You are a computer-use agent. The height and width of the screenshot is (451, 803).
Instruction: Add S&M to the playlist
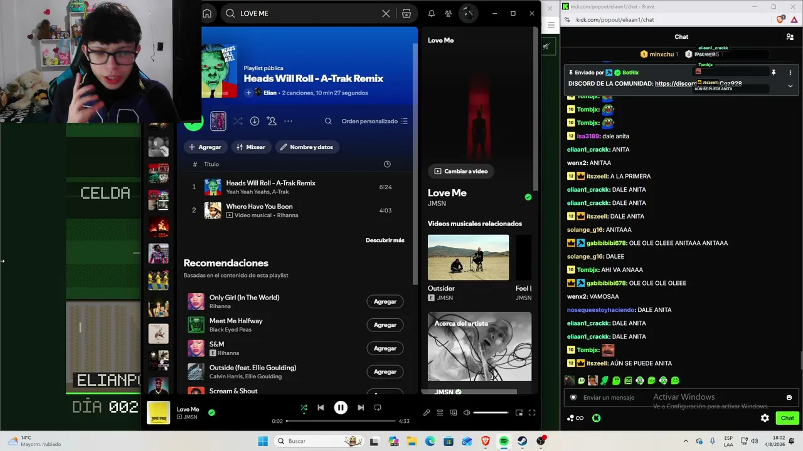385,348
